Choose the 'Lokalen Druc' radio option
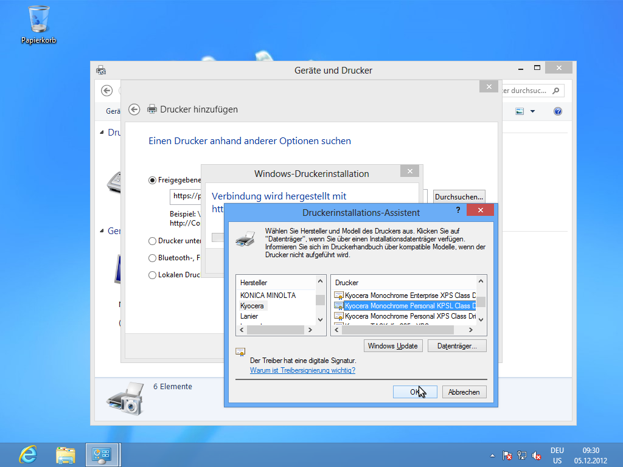Viewport: 623px width, 467px height. [x=152, y=275]
